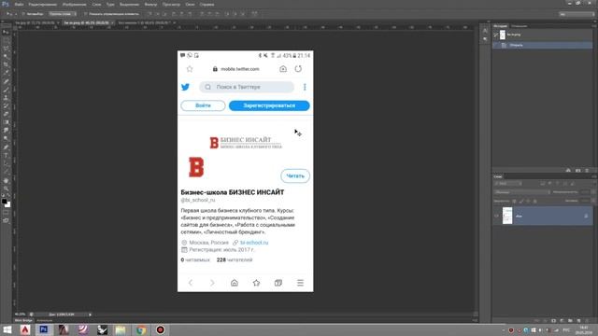Toggle lock all in Layers panel
Viewport: 598px width, 336px height.
[x=534, y=201]
